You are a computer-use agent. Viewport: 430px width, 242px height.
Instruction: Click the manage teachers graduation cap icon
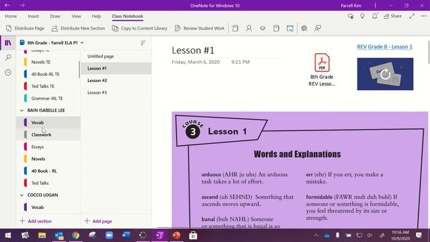tap(263, 28)
